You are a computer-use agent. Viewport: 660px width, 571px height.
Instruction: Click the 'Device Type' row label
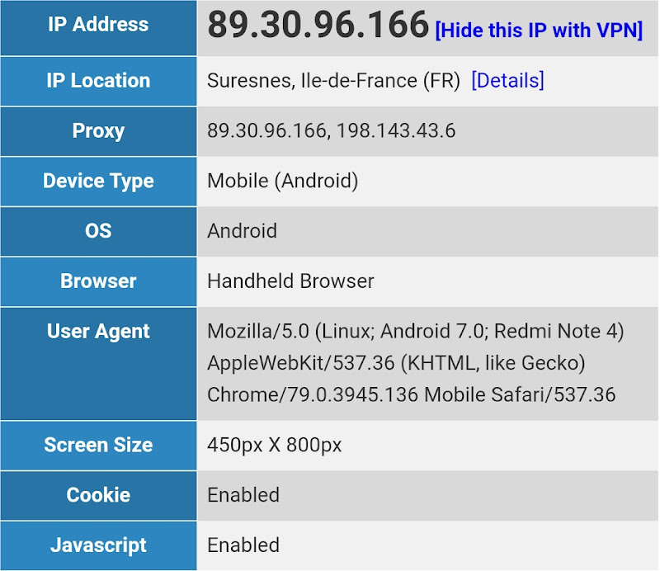coord(98,182)
